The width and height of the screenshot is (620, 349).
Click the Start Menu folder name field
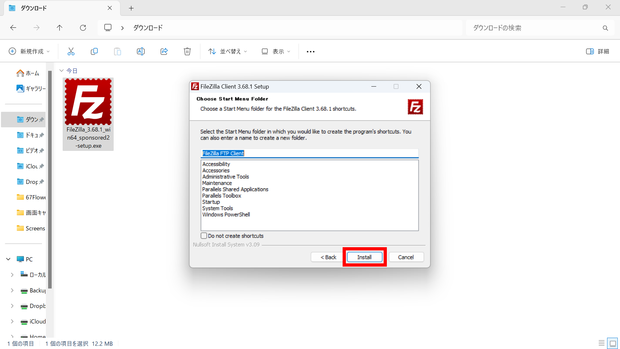309,153
